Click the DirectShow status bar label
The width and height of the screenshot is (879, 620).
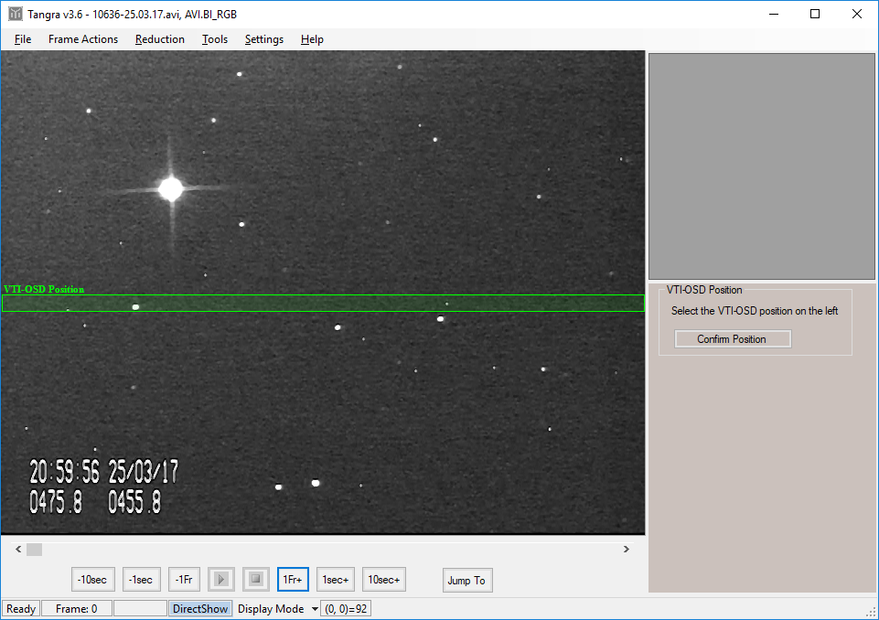click(200, 609)
